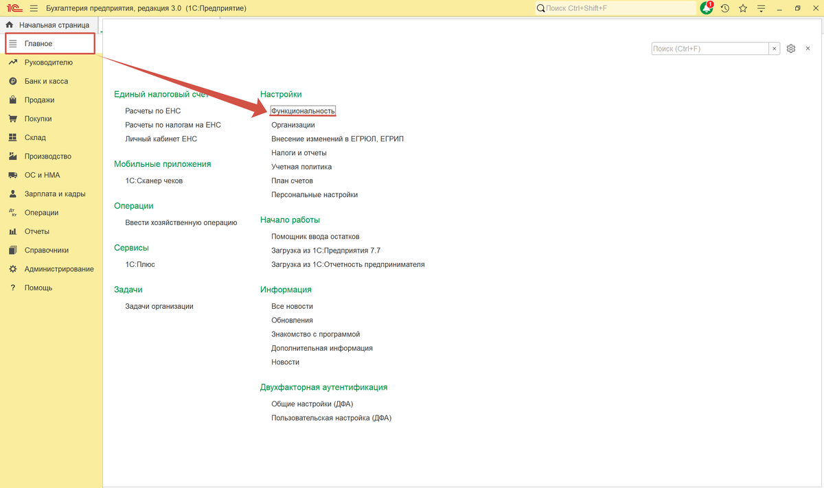Open the Банк и касса section
Image resolution: width=824 pixels, height=488 pixels.
tap(46, 81)
